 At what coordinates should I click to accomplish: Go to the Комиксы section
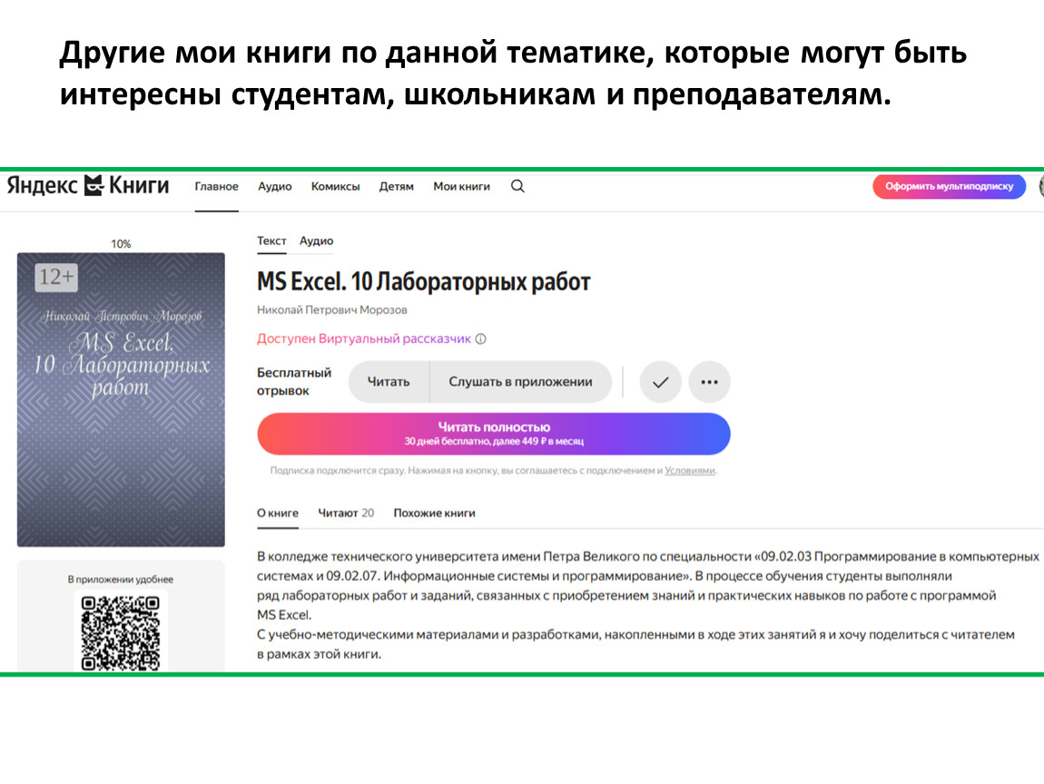click(x=335, y=186)
